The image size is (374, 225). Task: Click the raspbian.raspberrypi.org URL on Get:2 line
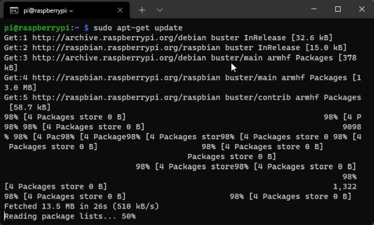tap(126, 48)
